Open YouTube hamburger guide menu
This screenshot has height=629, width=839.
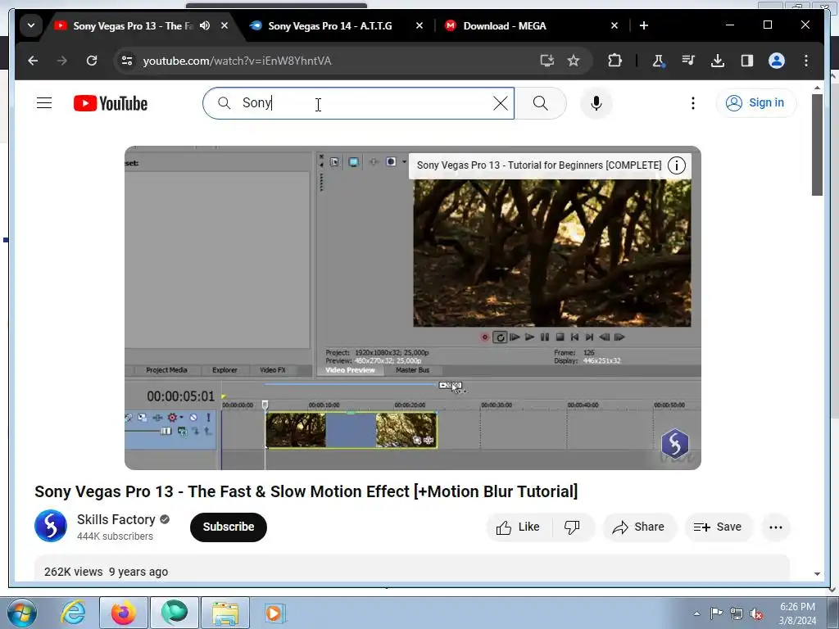pyautogui.click(x=44, y=103)
